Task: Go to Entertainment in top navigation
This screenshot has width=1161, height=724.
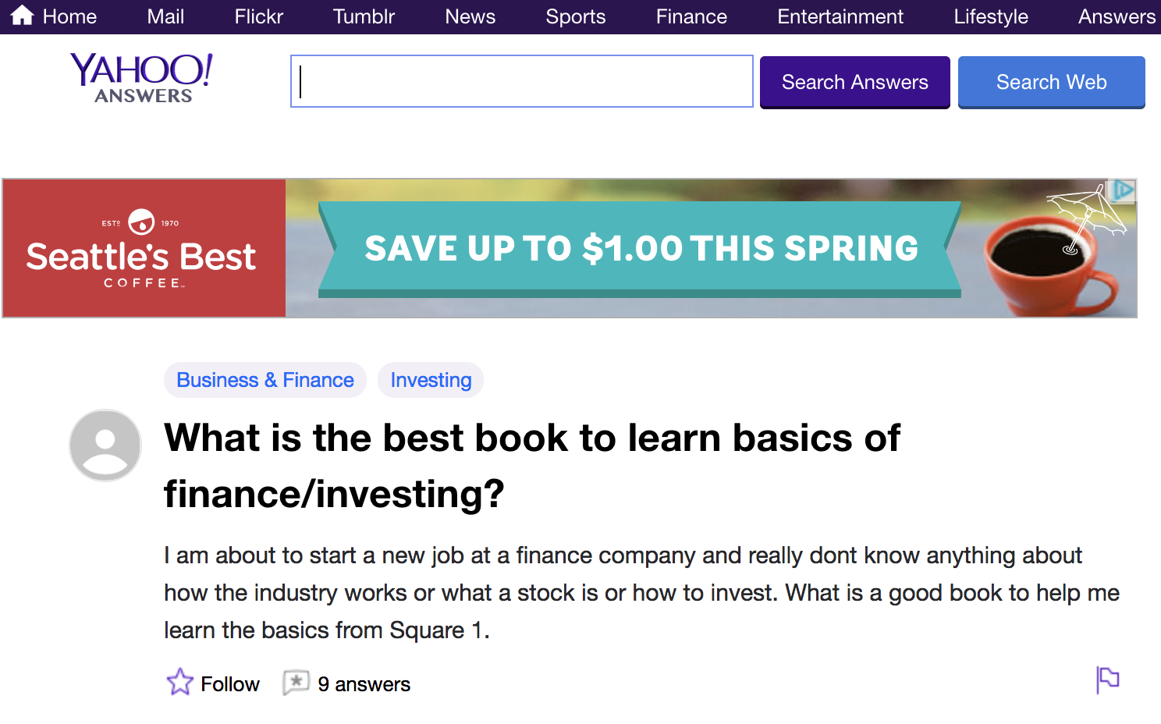Action: click(840, 16)
